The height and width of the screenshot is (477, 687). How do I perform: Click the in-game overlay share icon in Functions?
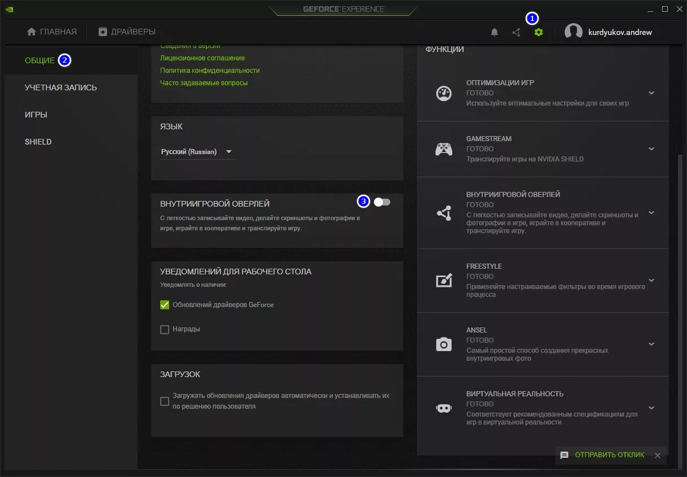click(x=444, y=213)
